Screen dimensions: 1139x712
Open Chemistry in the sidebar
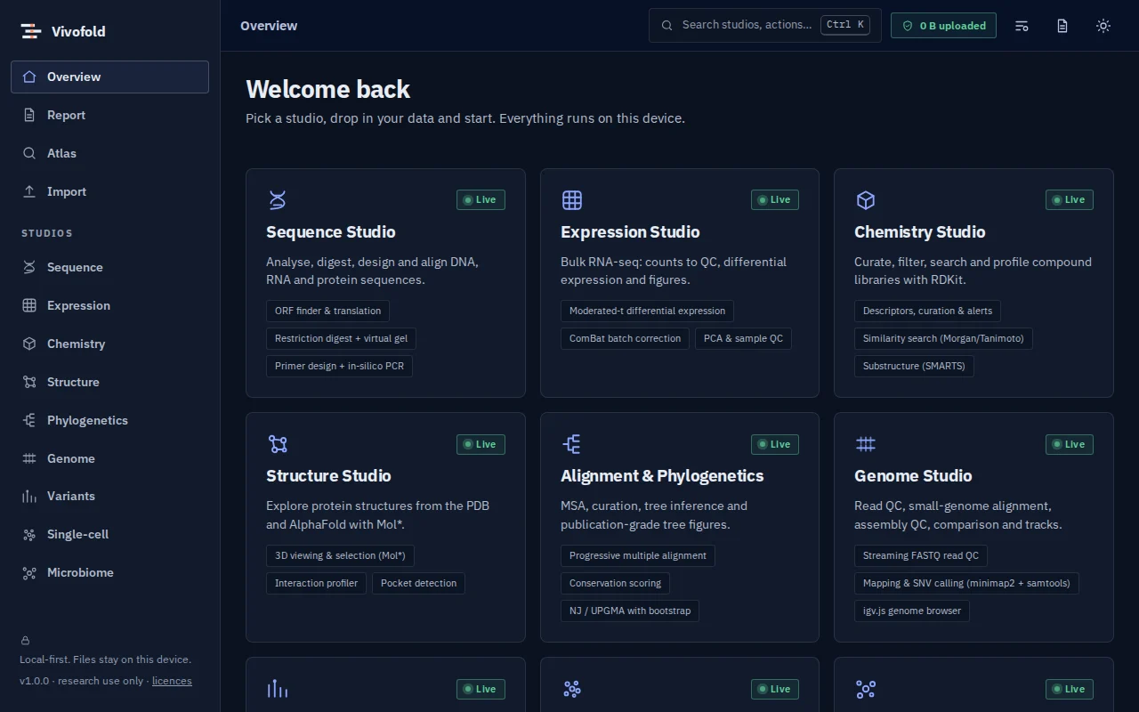click(x=109, y=344)
